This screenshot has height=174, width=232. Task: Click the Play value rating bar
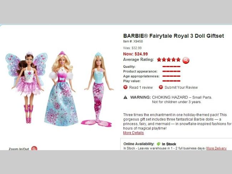click(x=171, y=81)
